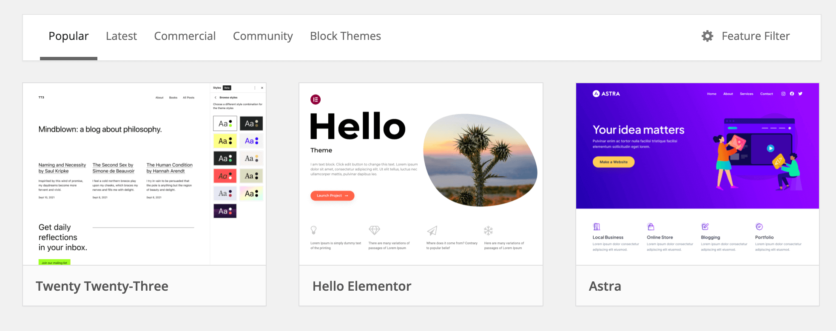Open Feature Filter text link
Screen dimensions: 836x331
(756, 36)
